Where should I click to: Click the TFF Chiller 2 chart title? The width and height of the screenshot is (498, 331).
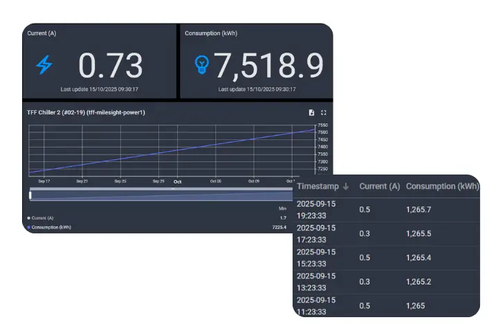(x=86, y=112)
